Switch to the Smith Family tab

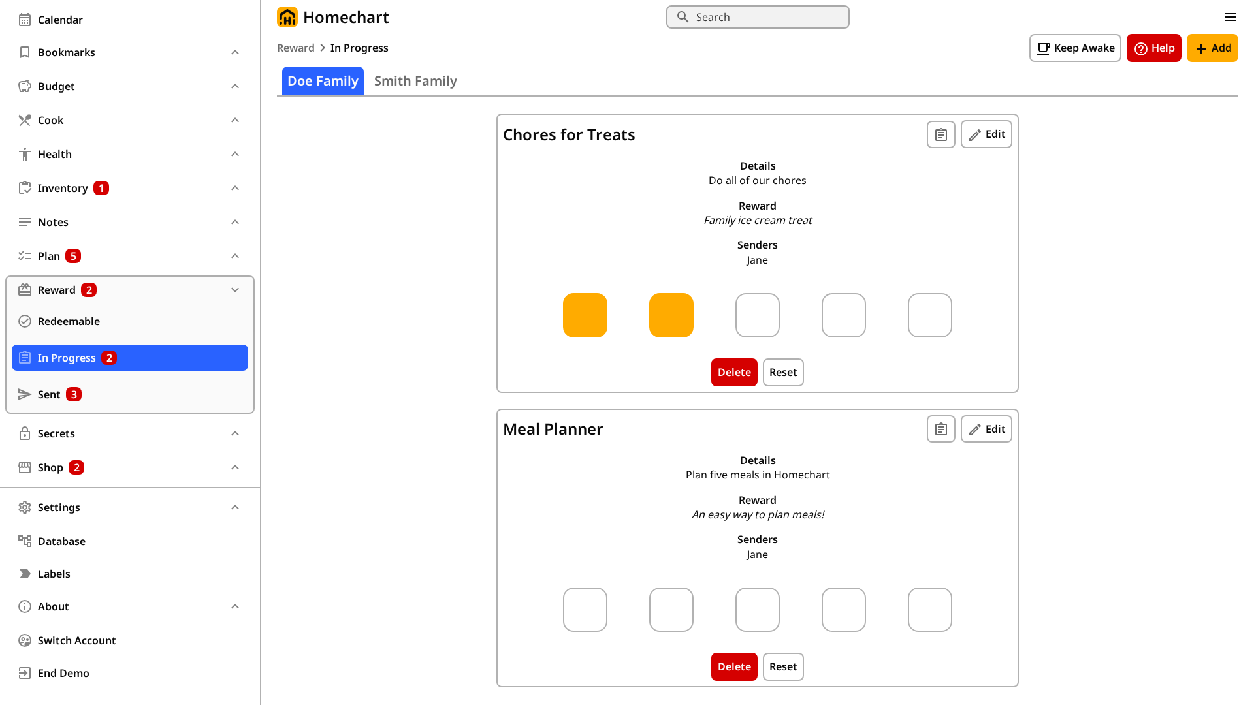(x=415, y=81)
